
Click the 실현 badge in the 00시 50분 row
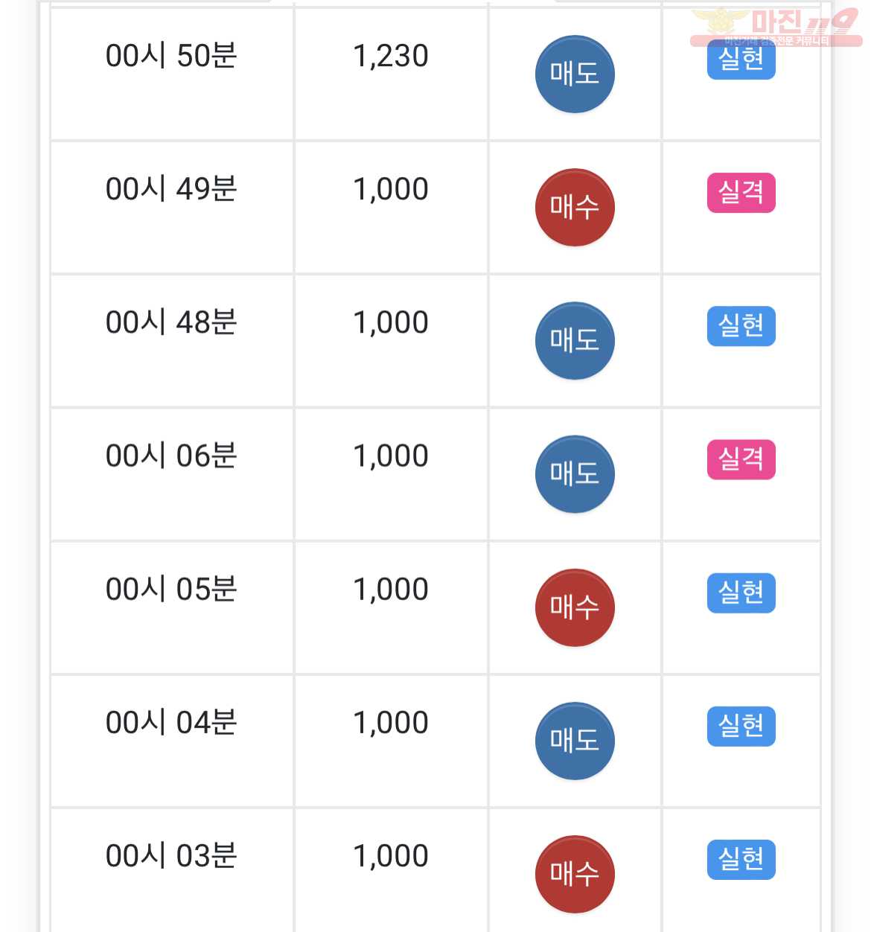coord(741,60)
